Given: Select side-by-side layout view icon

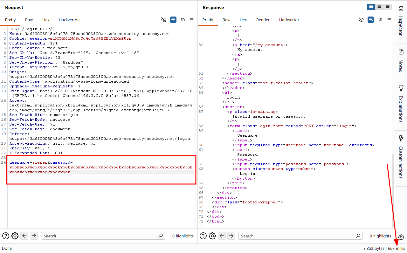Looking at the screenshot, I should click(371, 7).
